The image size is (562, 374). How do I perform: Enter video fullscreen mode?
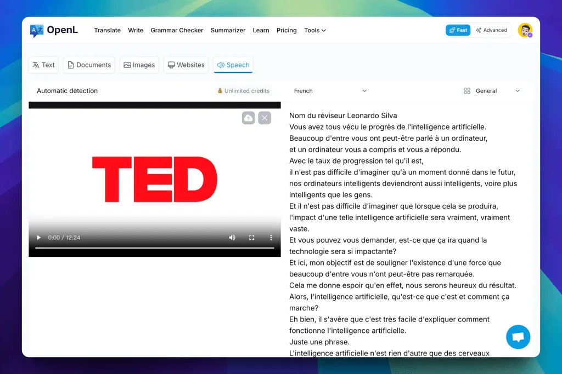pyautogui.click(x=251, y=238)
